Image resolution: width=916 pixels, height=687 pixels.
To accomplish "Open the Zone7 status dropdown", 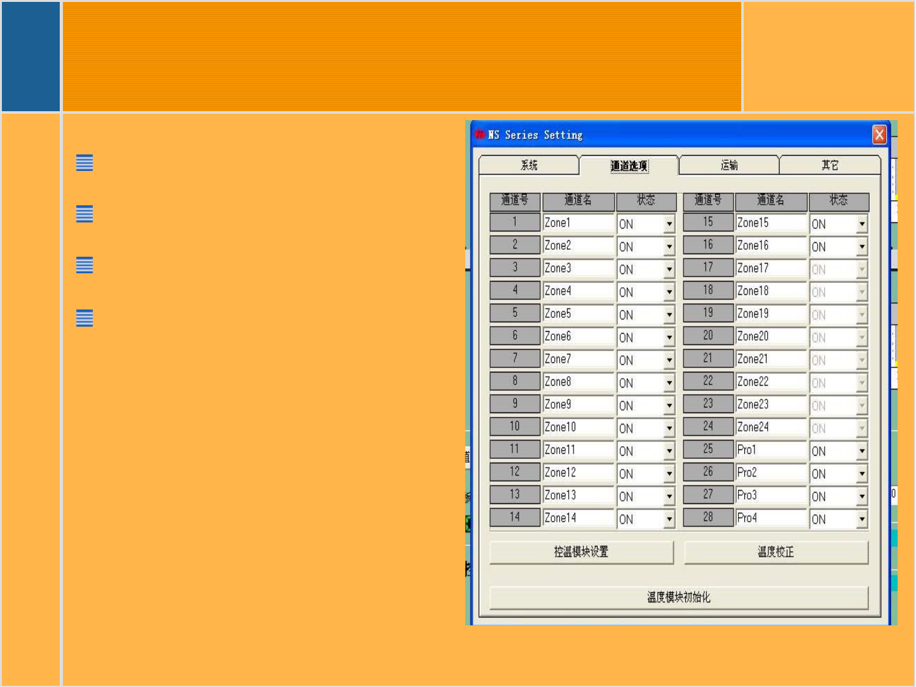I will click(x=669, y=360).
